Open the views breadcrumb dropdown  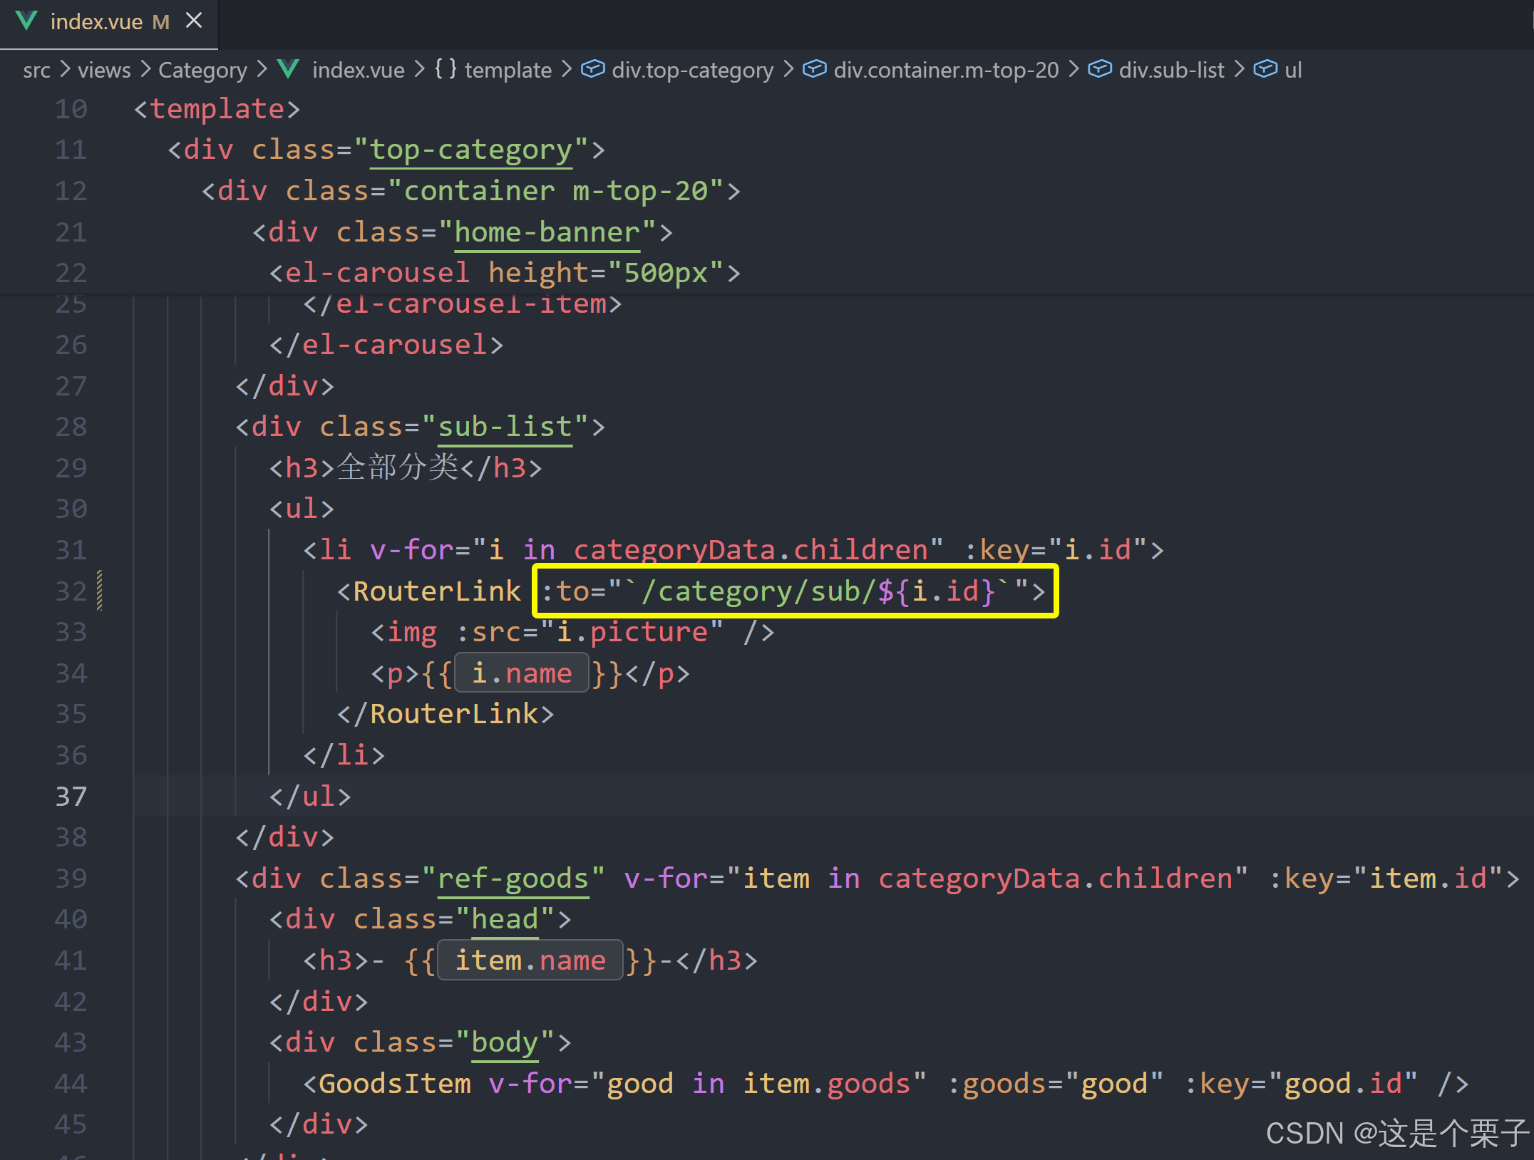point(104,70)
